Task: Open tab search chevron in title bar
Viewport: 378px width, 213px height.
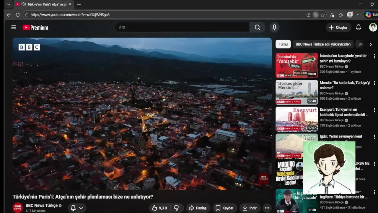Action: (9, 4)
